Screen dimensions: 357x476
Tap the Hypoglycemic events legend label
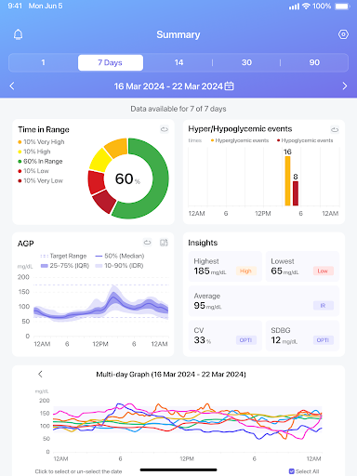pyautogui.click(x=305, y=140)
